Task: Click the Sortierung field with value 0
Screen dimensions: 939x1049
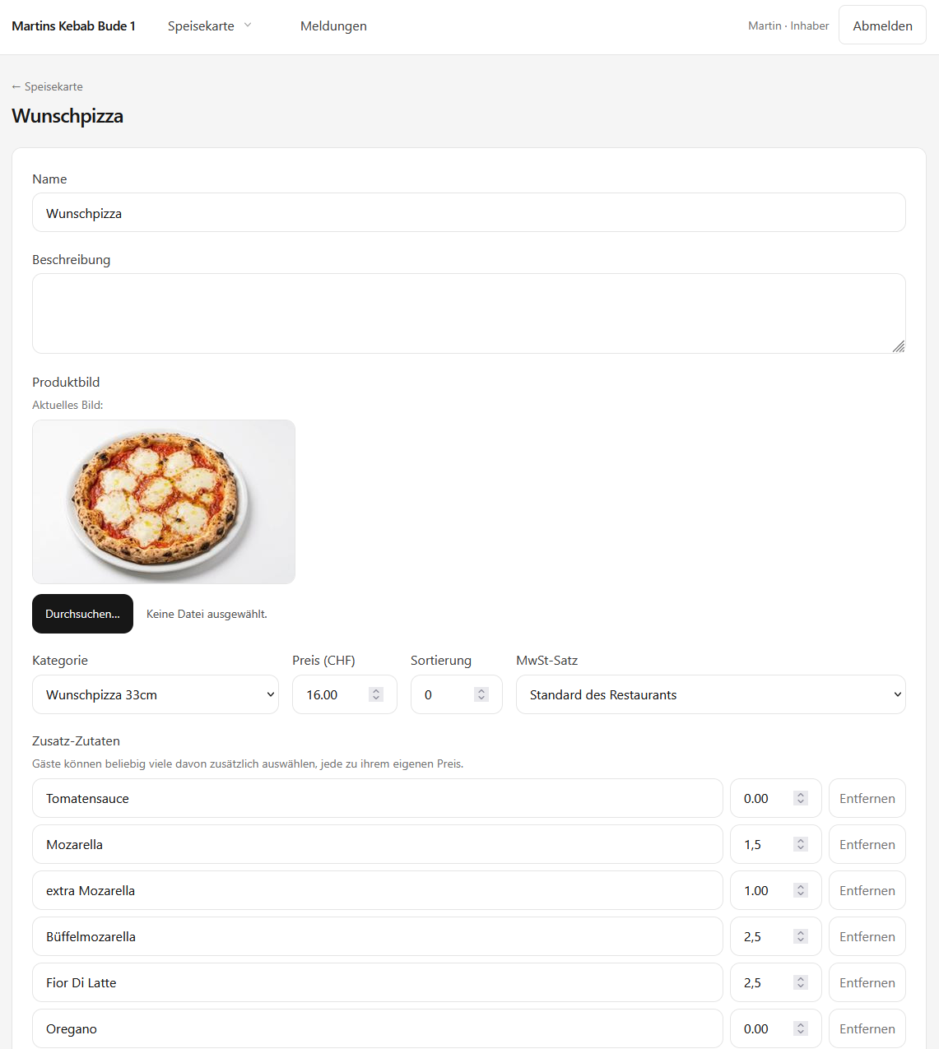Action: [x=457, y=694]
